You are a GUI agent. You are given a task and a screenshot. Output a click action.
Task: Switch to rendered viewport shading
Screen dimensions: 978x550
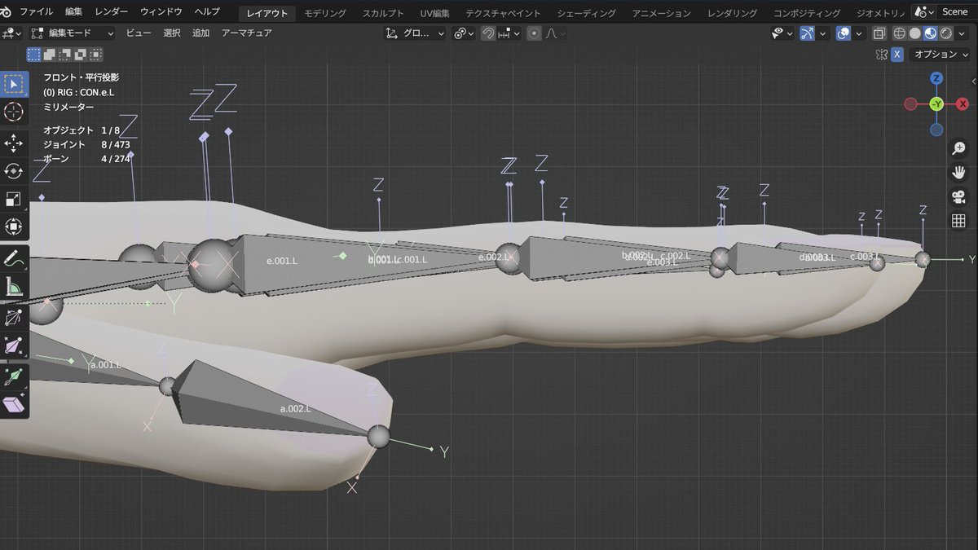click(946, 33)
